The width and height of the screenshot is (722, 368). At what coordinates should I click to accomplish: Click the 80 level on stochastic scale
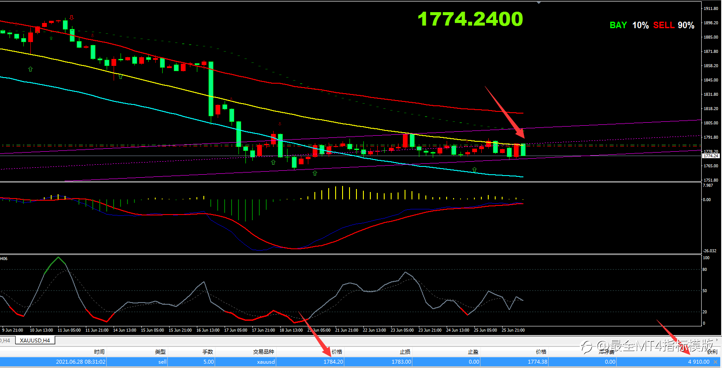(705, 270)
